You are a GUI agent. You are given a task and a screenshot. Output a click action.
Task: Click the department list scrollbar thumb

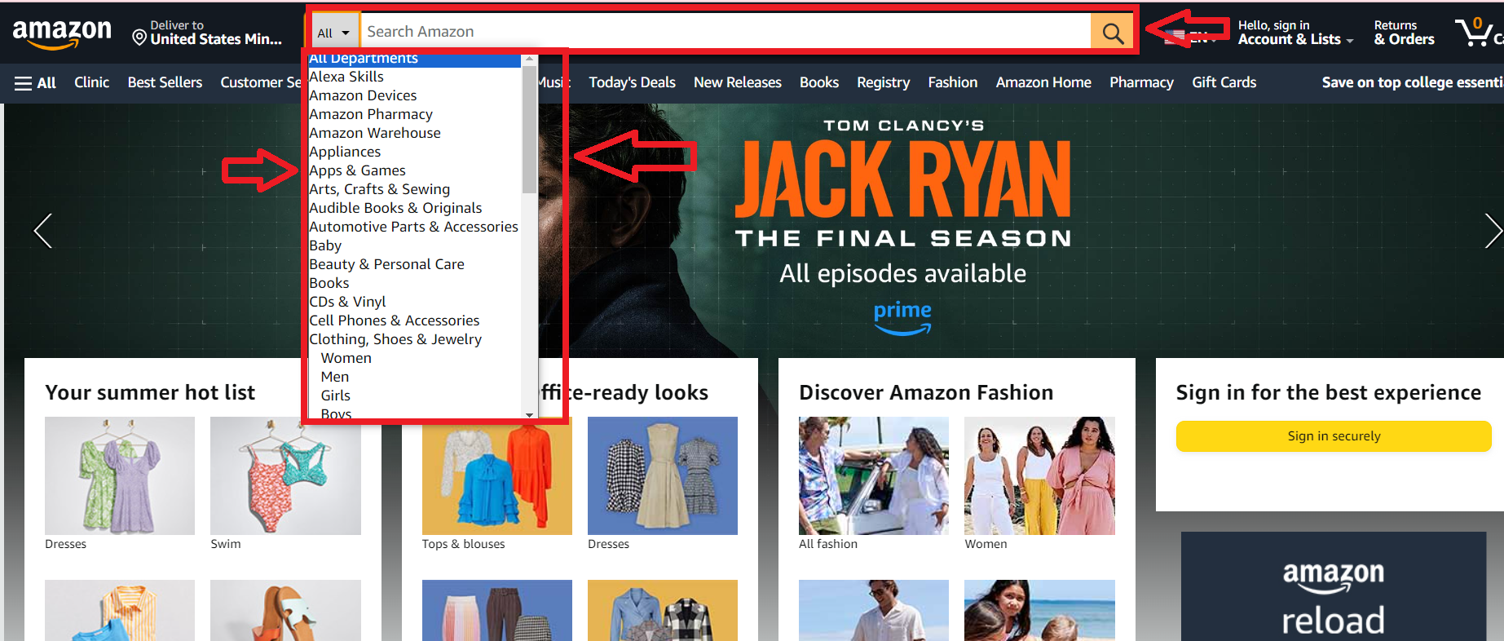coord(530,130)
